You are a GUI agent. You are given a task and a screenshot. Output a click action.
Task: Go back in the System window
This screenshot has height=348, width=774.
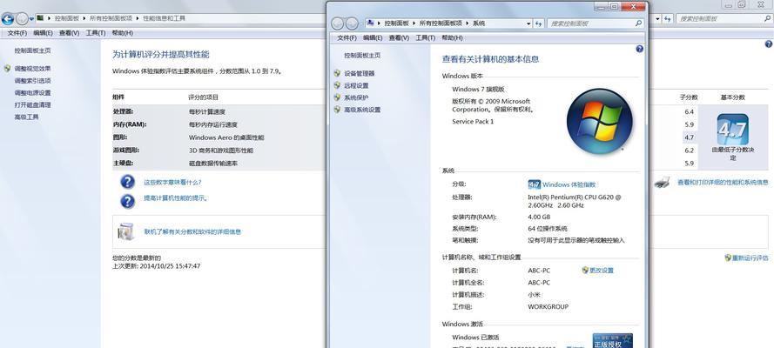click(x=338, y=23)
